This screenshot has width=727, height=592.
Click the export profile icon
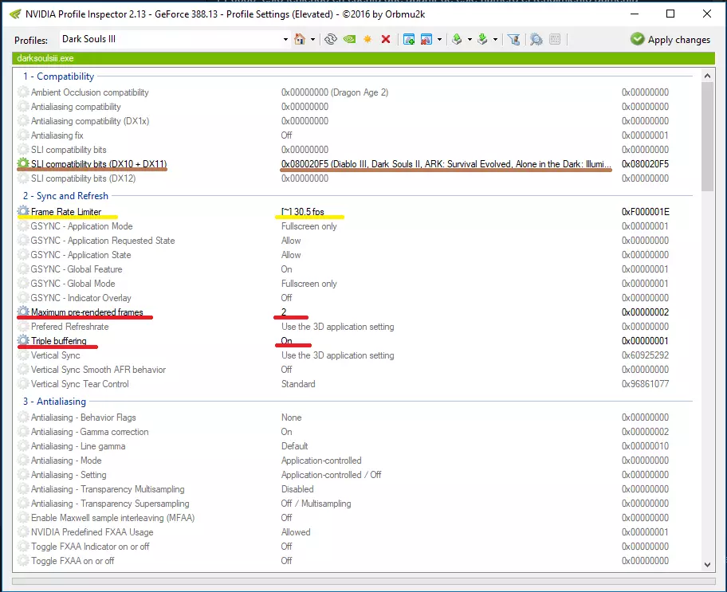tap(457, 39)
